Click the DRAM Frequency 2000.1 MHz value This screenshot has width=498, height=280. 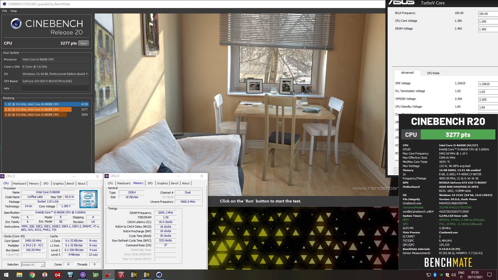(x=165, y=213)
